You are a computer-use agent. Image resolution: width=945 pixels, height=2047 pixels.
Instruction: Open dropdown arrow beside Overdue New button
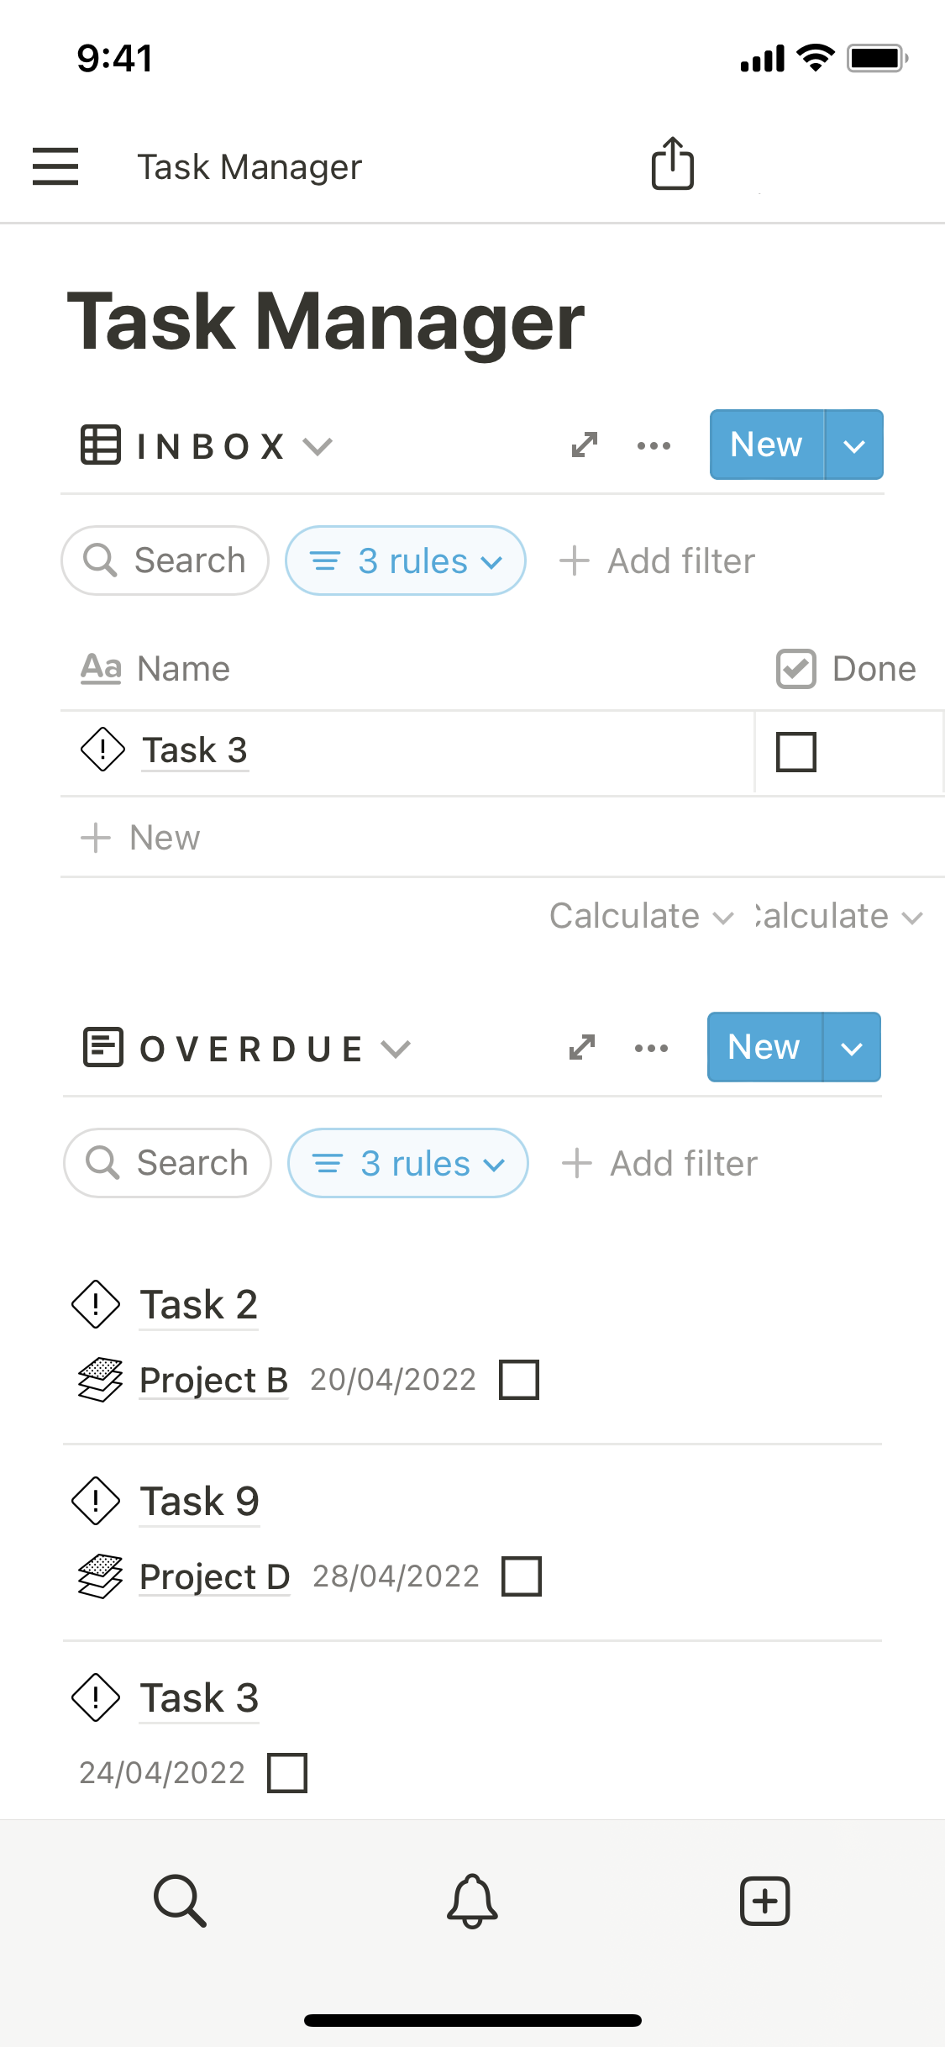point(852,1048)
